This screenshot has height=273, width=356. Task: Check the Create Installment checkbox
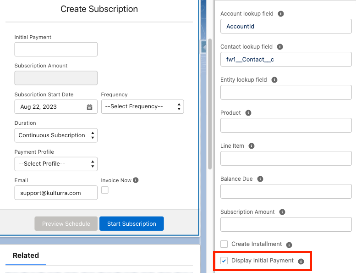click(x=224, y=244)
